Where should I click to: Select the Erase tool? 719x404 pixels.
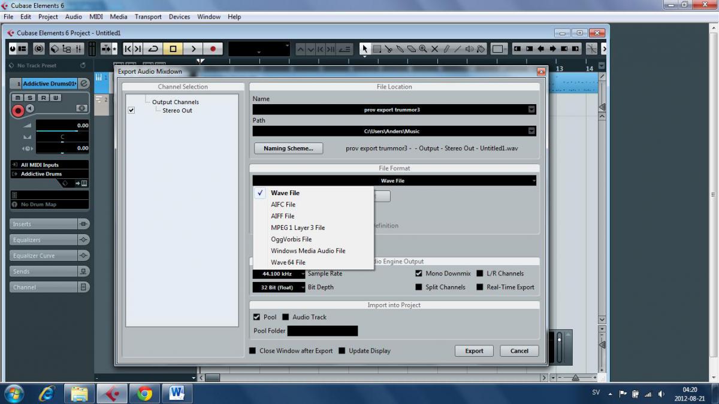(412, 49)
